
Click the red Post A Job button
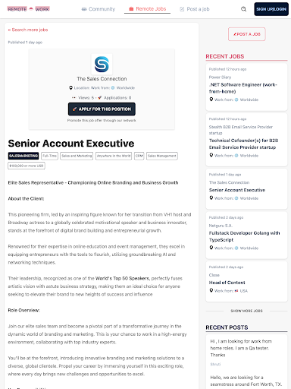pos(247,34)
